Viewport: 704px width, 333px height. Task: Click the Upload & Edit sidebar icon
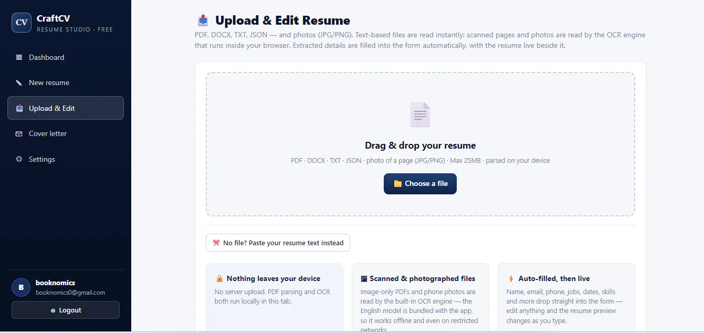coord(19,108)
